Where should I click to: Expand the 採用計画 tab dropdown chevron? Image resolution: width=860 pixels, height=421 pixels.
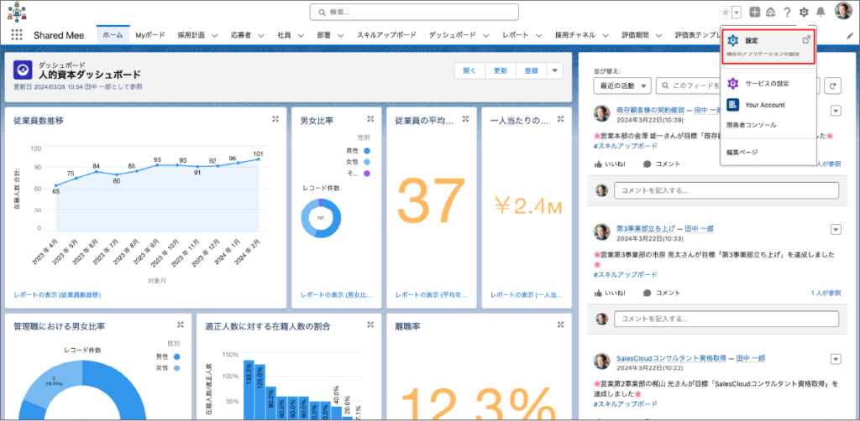(214, 35)
